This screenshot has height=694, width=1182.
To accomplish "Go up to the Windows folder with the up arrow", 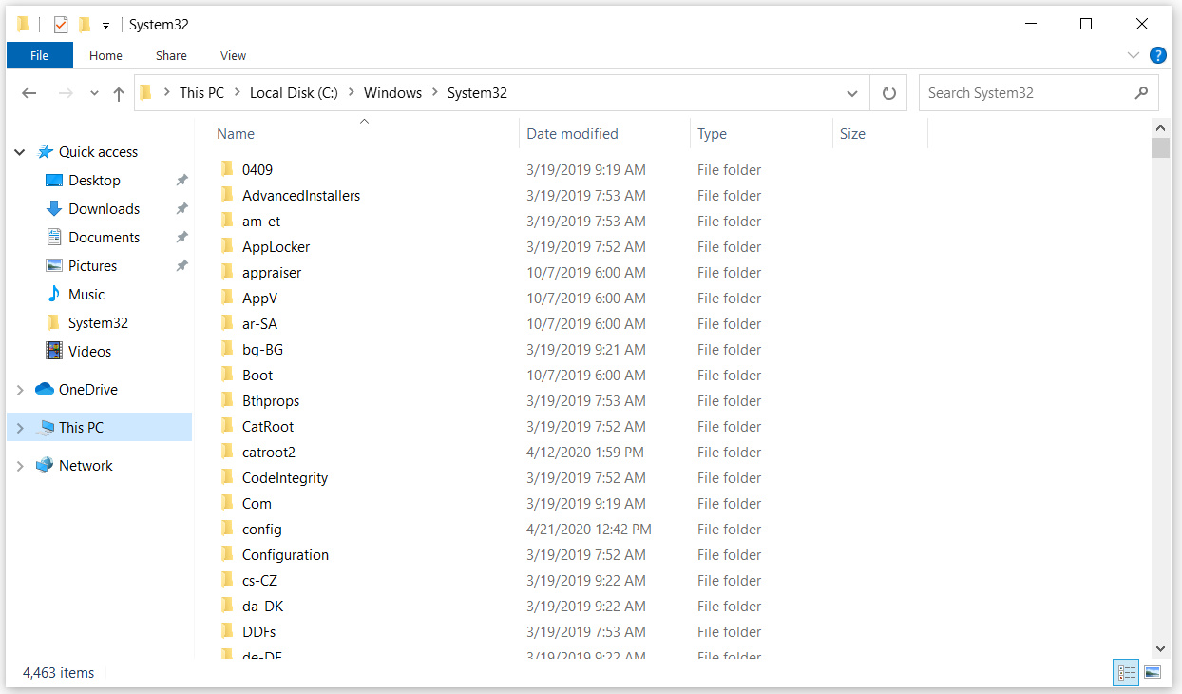I will (x=118, y=92).
